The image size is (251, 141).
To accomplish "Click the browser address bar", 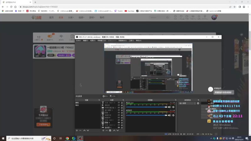I will tap(123, 7).
